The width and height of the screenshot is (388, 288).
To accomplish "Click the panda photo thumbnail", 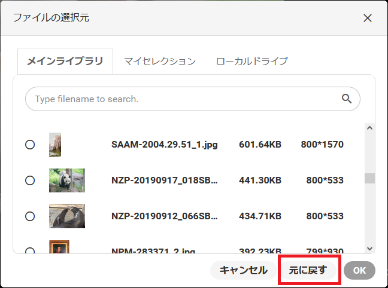I will pyautogui.click(x=66, y=180).
